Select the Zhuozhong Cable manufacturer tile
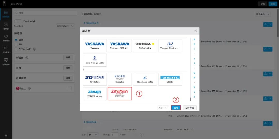The height and width of the screenshot is (139, 279). tap(145, 79)
